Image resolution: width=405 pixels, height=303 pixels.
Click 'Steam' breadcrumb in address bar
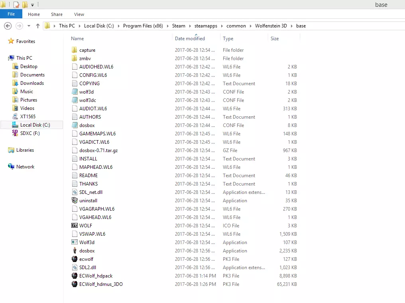tap(179, 26)
